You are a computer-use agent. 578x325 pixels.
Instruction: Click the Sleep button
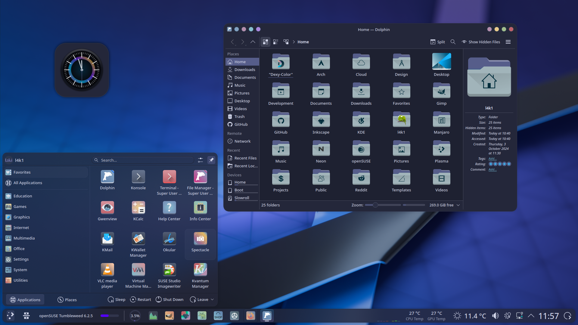coord(117,299)
